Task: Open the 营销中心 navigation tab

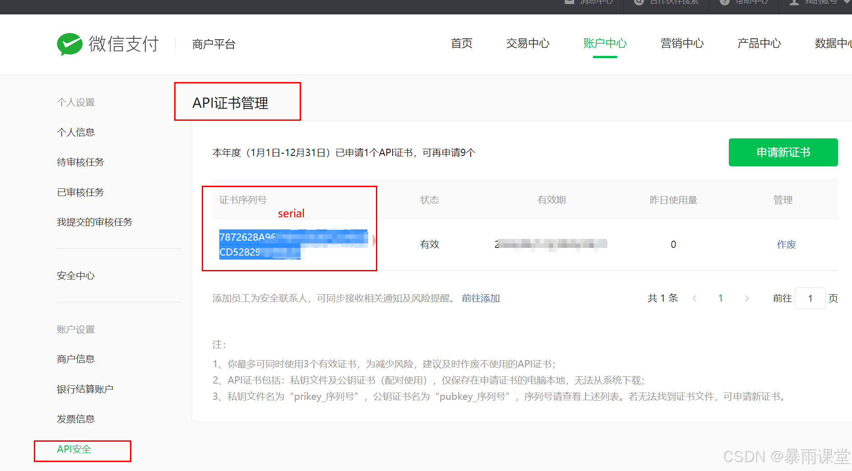Action: [x=682, y=43]
